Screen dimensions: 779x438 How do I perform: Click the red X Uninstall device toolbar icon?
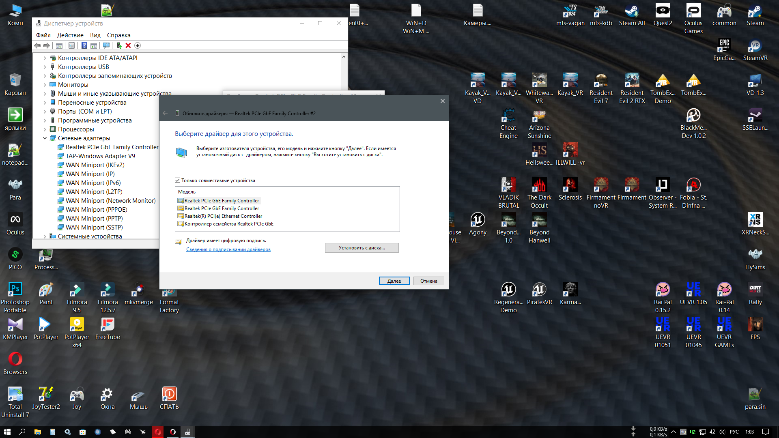(x=128, y=45)
